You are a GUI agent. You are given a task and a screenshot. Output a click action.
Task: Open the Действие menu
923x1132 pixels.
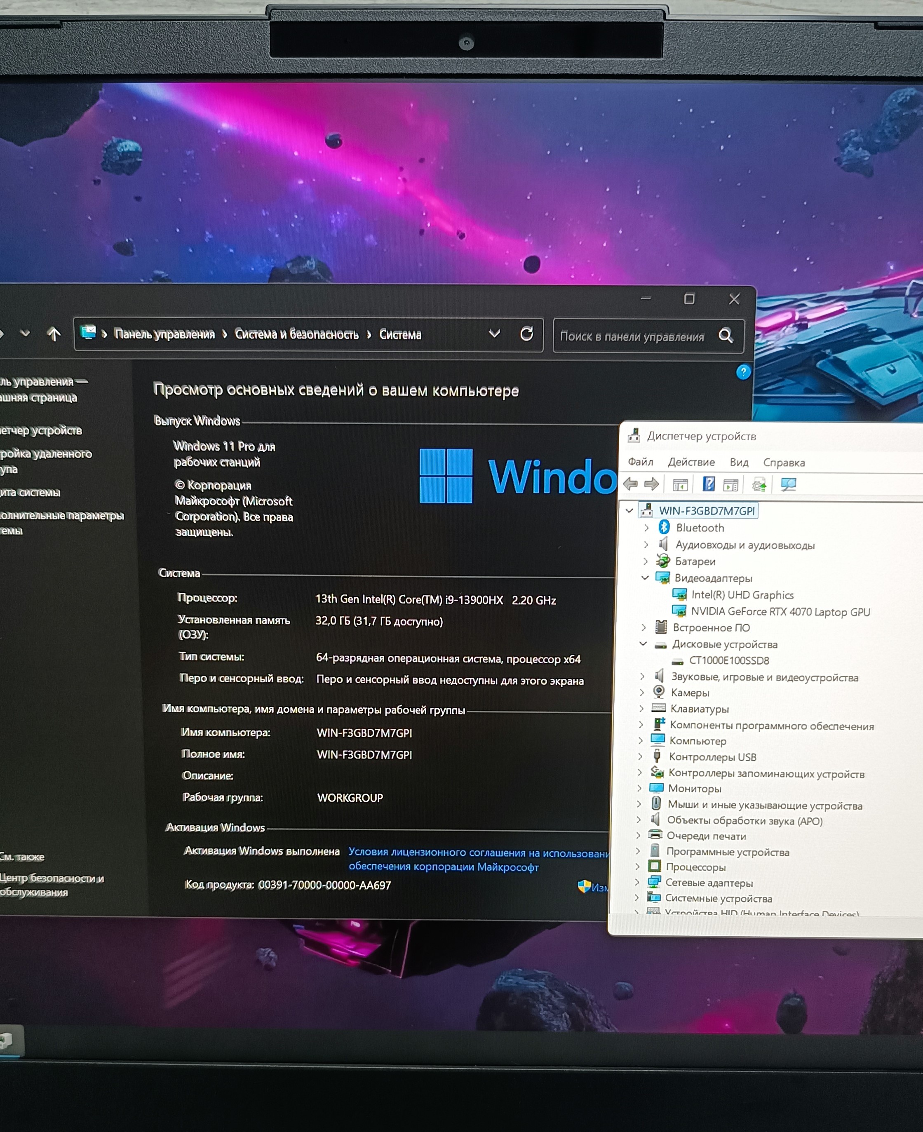tap(691, 462)
